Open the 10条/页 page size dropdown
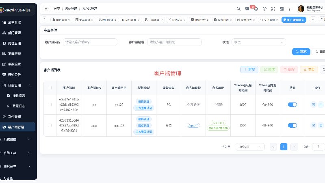Screen dimensions: 325x183 pyautogui.click(x=250, y=147)
